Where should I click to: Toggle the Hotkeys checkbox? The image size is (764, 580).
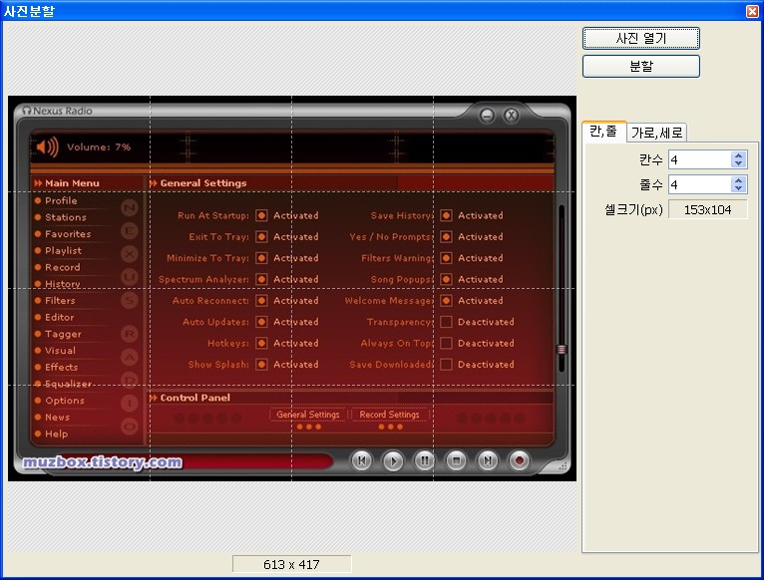[261, 343]
